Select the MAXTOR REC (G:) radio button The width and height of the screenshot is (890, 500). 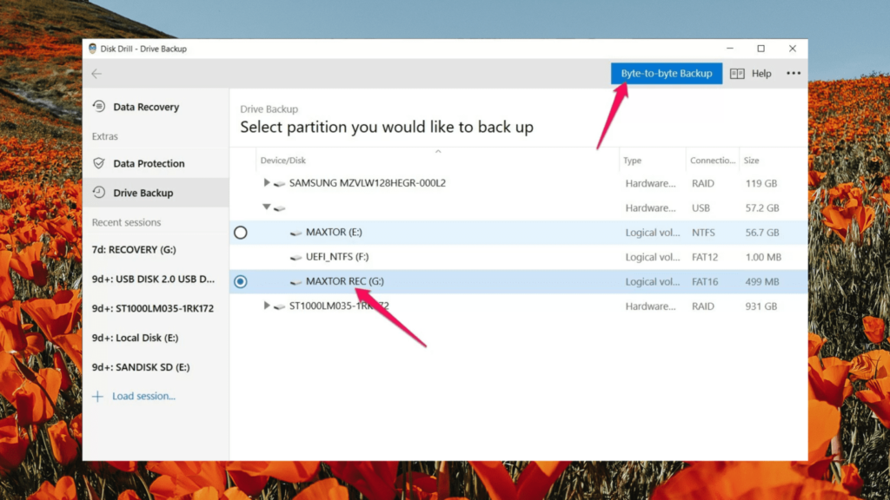coord(241,282)
